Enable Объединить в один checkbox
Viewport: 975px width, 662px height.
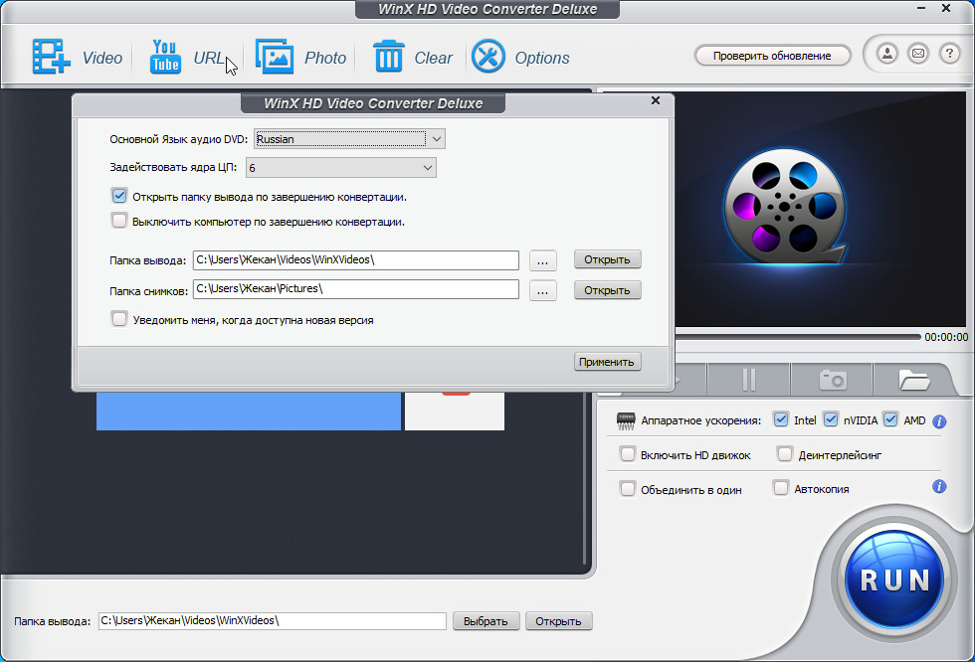pyautogui.click(x=628, y=489)
